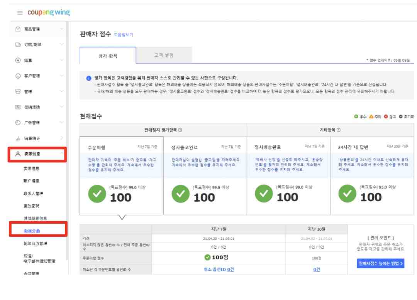The image size is (417, 300).
Task: Expand the 客户管理 menu chevron
Action: (61, 76)
